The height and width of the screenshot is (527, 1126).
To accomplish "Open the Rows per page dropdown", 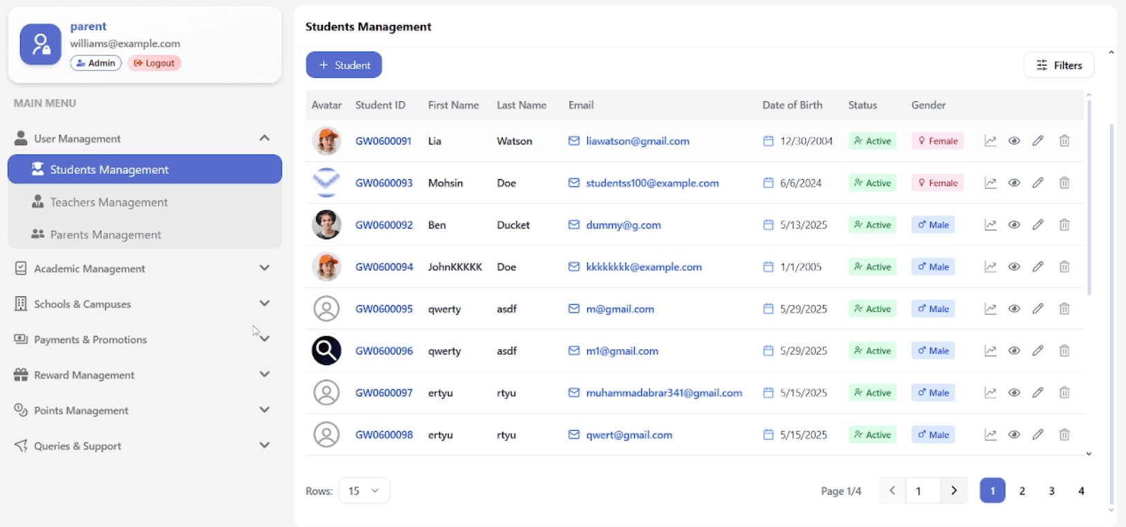I will coord(364,490).
